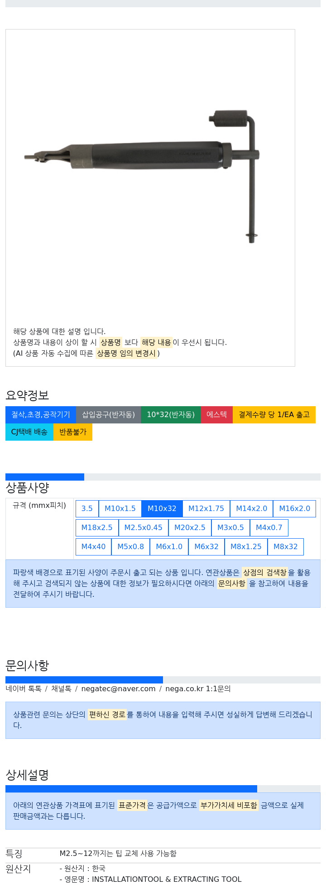Select the highlighted M10x32 option
Screen dimensions: 326x885
(x=162, y=509)
